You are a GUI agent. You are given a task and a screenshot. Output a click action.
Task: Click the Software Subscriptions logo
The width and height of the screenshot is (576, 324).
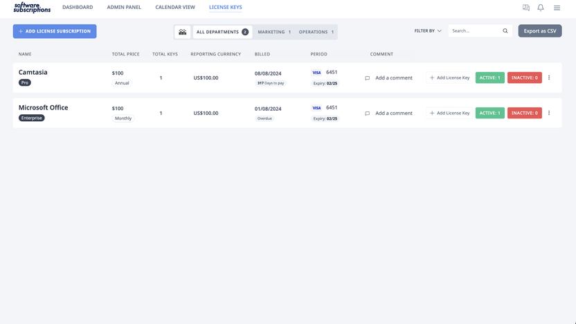coord(32,8)
